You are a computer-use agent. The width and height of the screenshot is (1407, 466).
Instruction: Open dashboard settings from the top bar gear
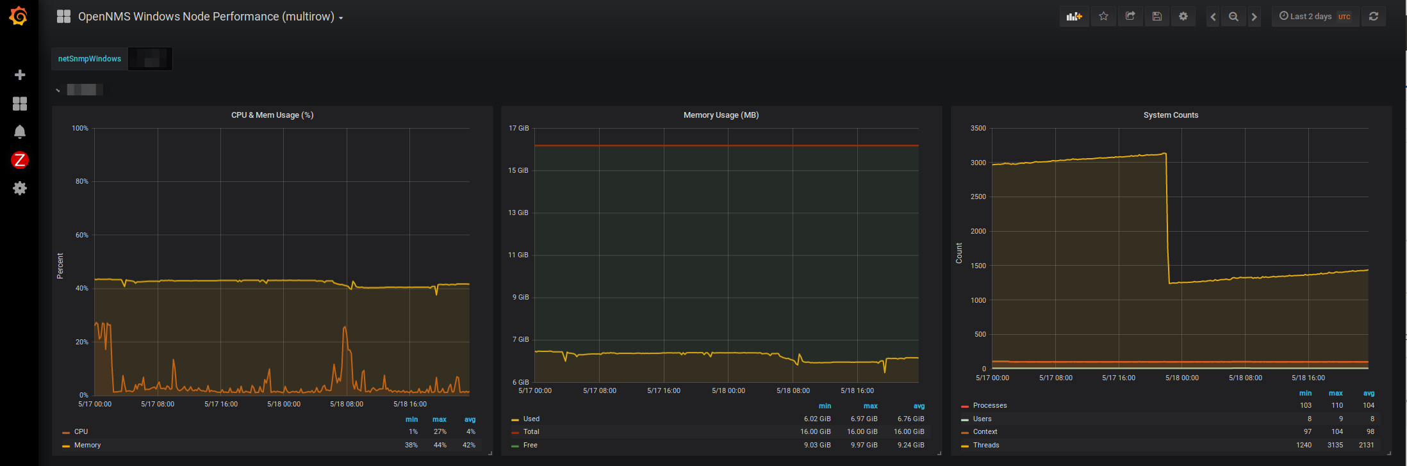[x=1183, y=17]
